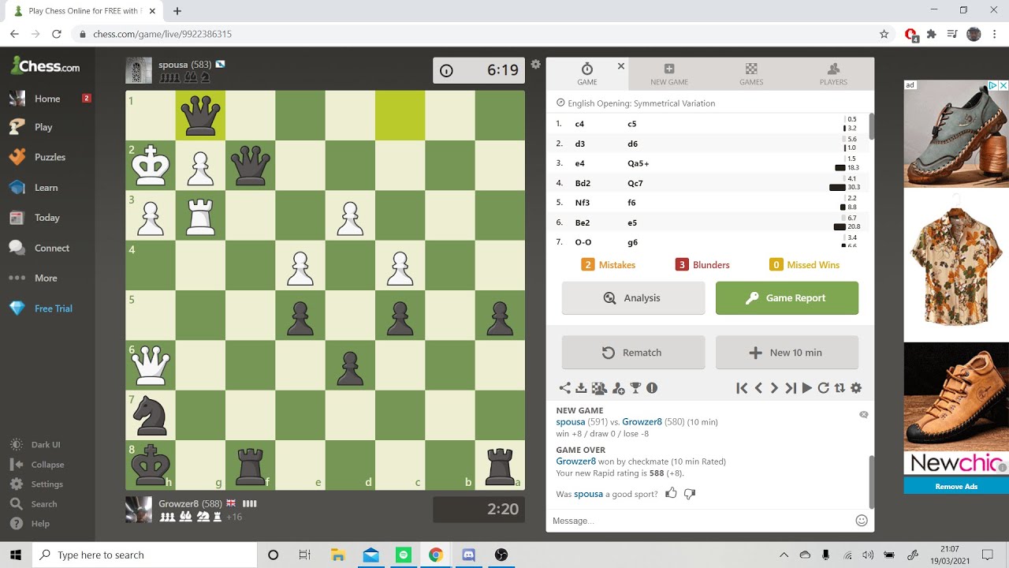The width and height of the screenshot is (1009, 568).
Task: Click the Message input field
Action: 700,521
